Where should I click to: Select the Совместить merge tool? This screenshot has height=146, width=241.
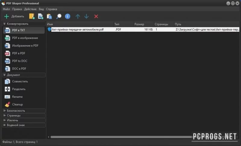tap(24, 81)
